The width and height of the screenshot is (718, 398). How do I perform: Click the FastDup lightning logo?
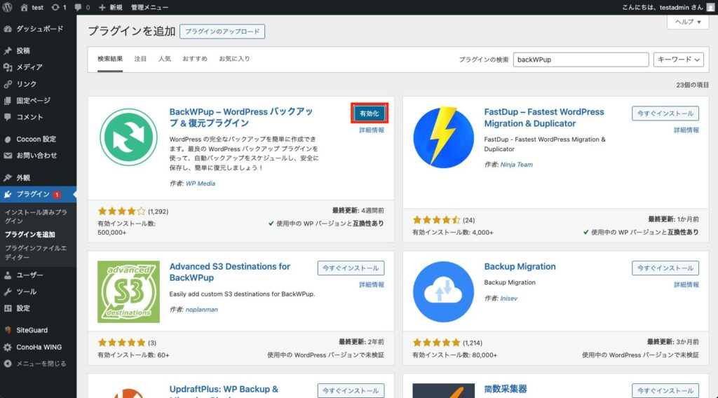pyautogui.click(x=443, y=137)
